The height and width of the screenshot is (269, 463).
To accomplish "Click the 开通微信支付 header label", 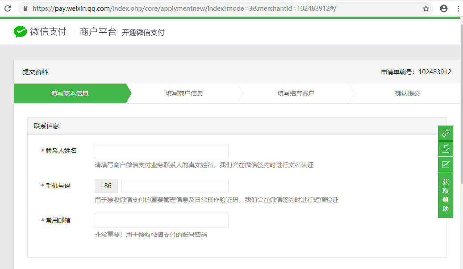I will click(x=143, y=33).
